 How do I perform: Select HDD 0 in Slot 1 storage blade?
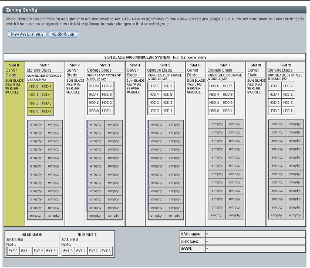[x=33, y=111]
